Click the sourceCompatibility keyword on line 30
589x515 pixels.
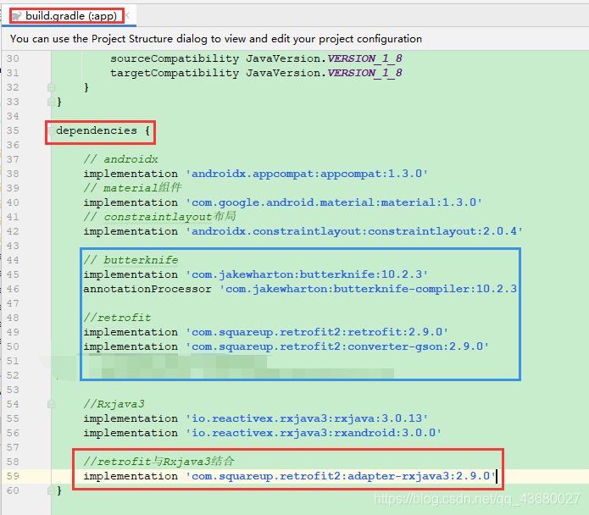tap(175, 58)
